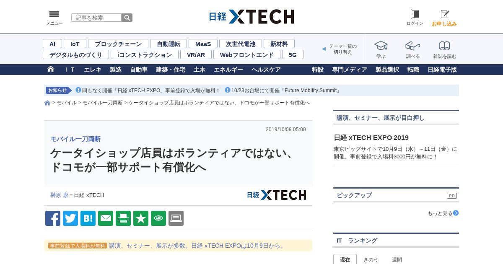503x264 pixels.
Task: Open the エネルギー navigation menu
Action: pos(228,70)
